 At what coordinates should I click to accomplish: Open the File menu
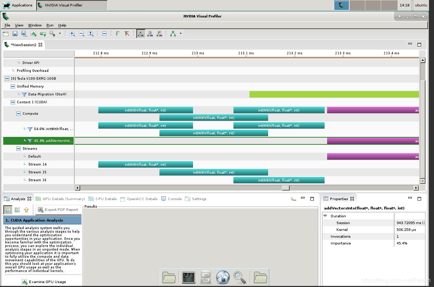[x=7, y=25]
